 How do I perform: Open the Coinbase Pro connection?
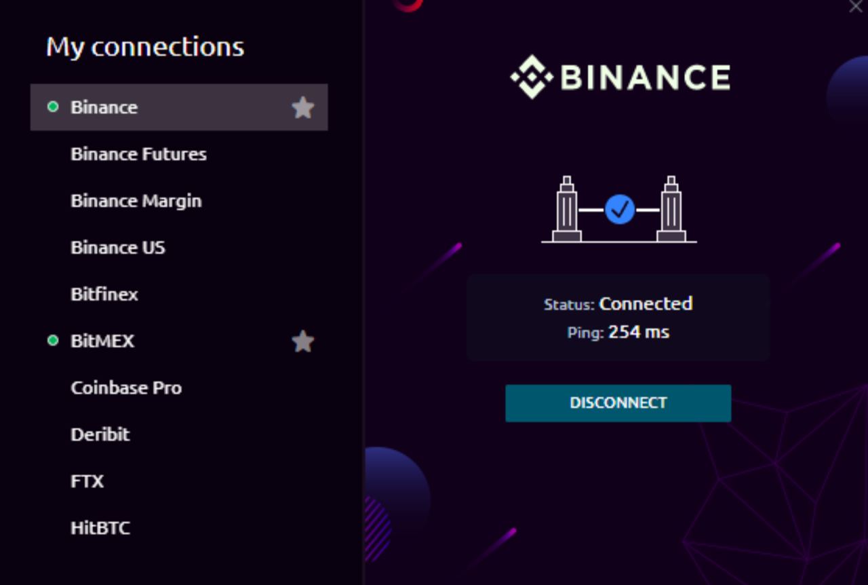pyautogui.click(x=126, y=388)
